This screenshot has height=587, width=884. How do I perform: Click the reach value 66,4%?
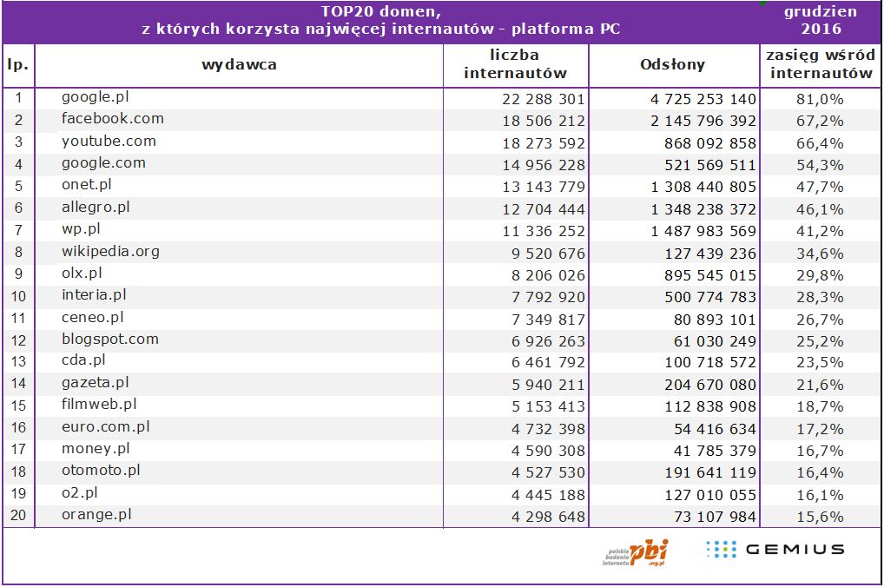pos(820,144)
